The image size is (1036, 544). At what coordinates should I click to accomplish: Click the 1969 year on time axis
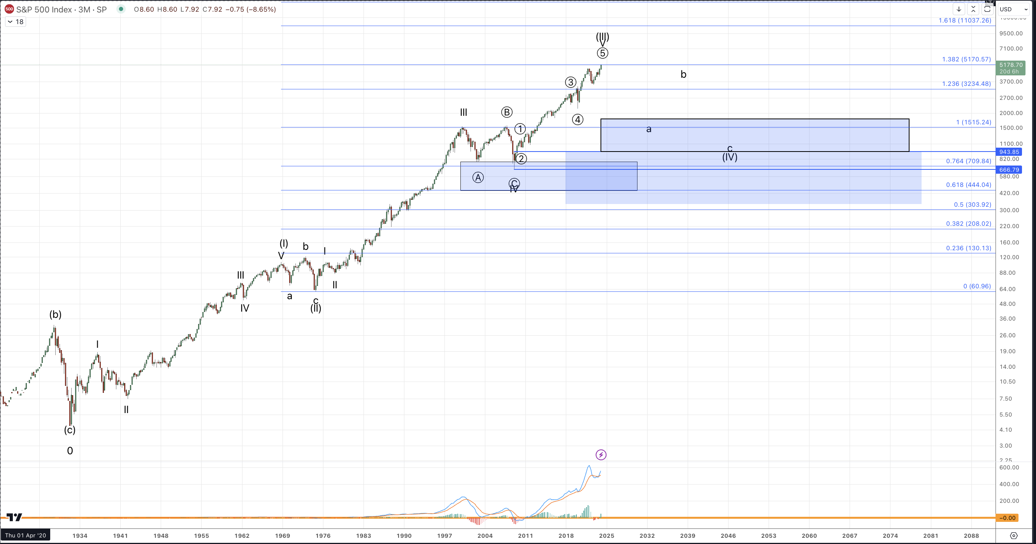283,535
